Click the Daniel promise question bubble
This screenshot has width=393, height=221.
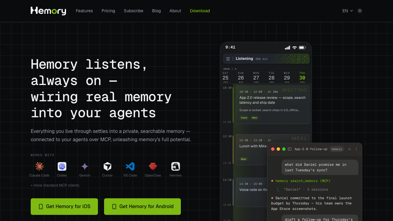[x=320, y=167]
